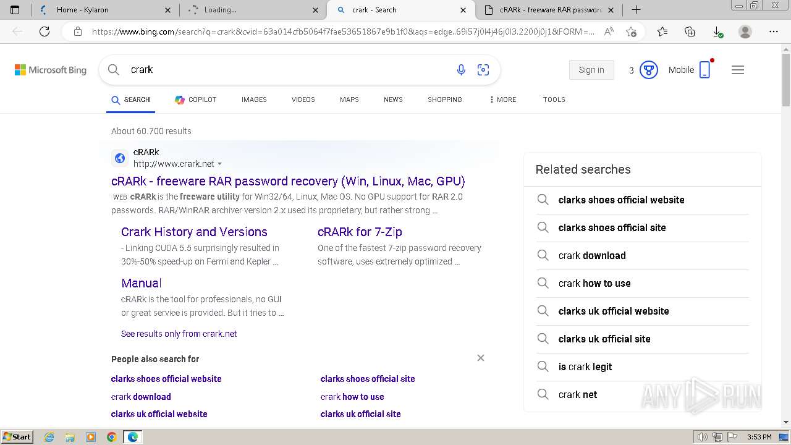Expand the crark.net URL dropdown arrow

point(219,164)
